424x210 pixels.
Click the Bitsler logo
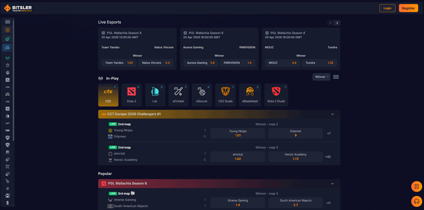point(18,8)
